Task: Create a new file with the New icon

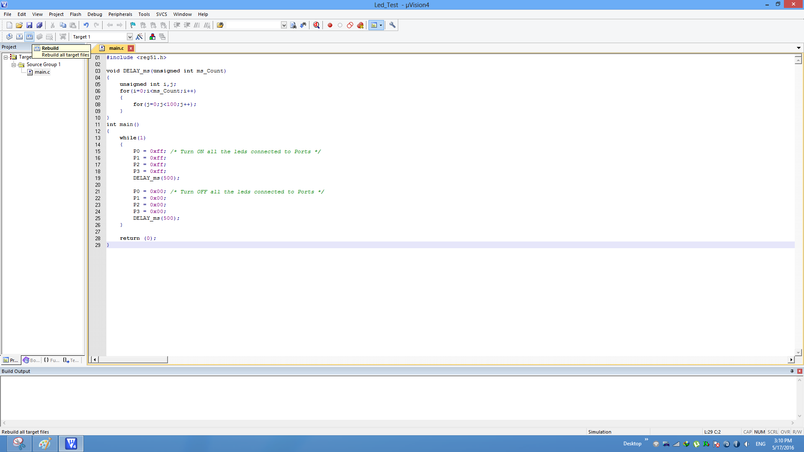Action: pyautogui.click(x=9, y=25)
